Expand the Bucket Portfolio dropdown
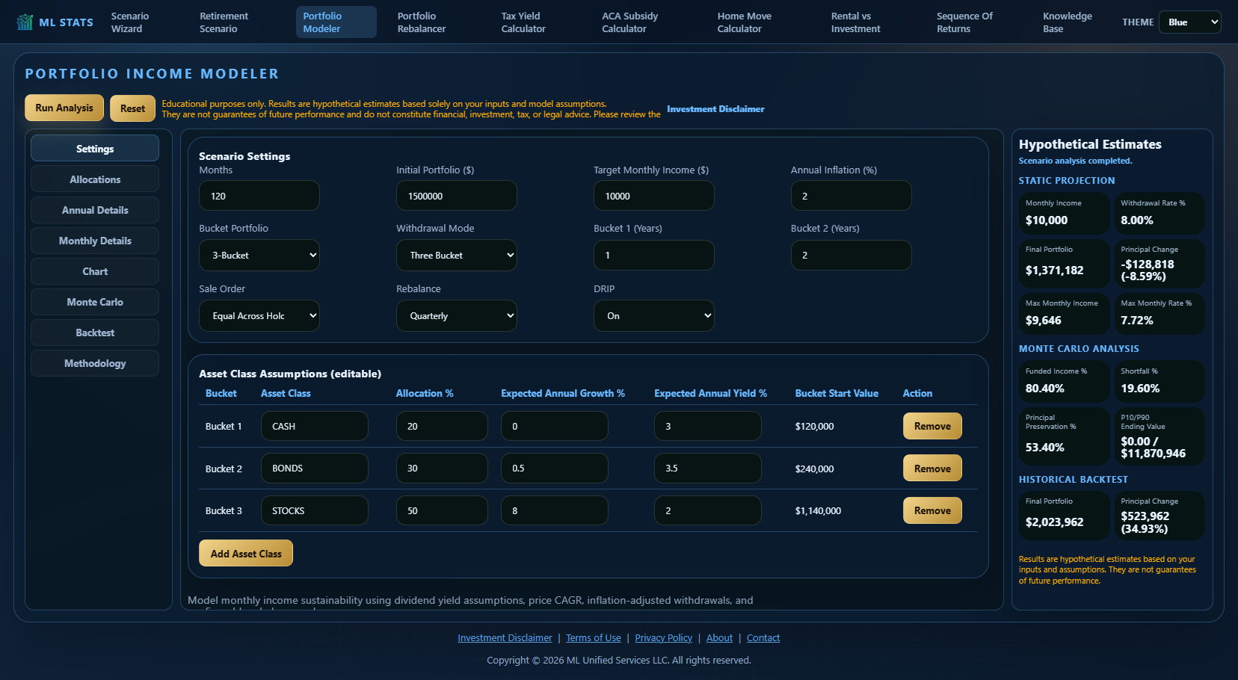Screen dimensions: 1238x680 tap(259, 256)
